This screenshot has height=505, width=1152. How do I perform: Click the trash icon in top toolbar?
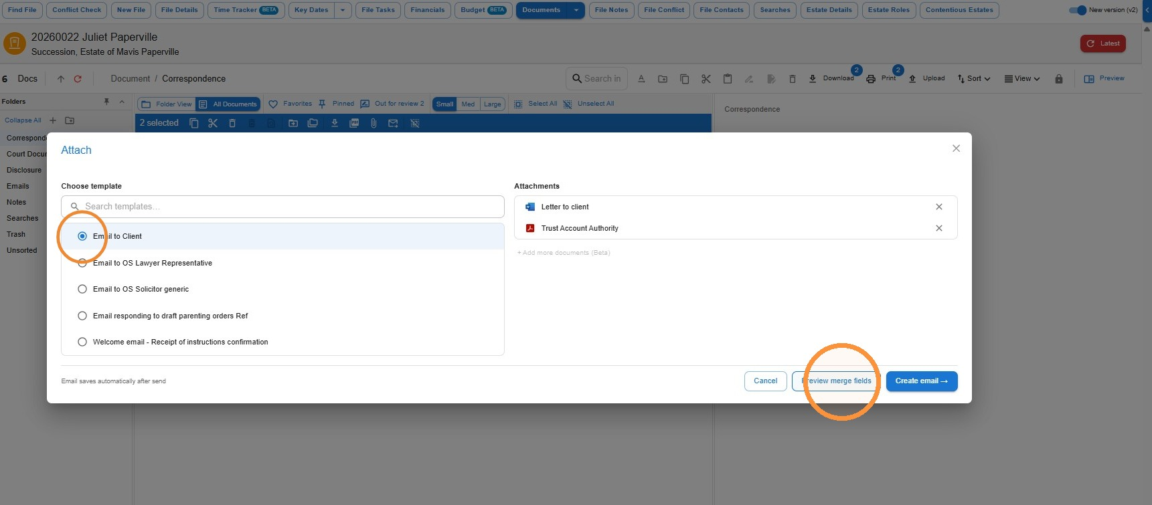pos(793,79)
